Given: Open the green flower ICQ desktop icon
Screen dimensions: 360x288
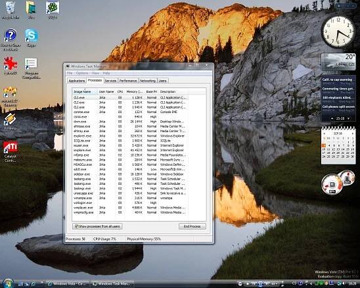Looking at the screenshot, I should (53, 10).
